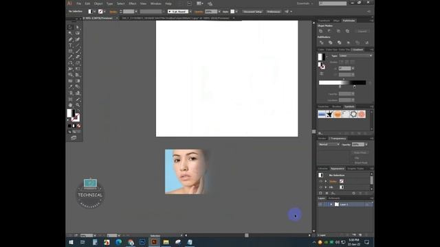The width and height of the screenshot is (440, 247).
Task: Open the gradient Type dropdown
Action: (355, 56)
